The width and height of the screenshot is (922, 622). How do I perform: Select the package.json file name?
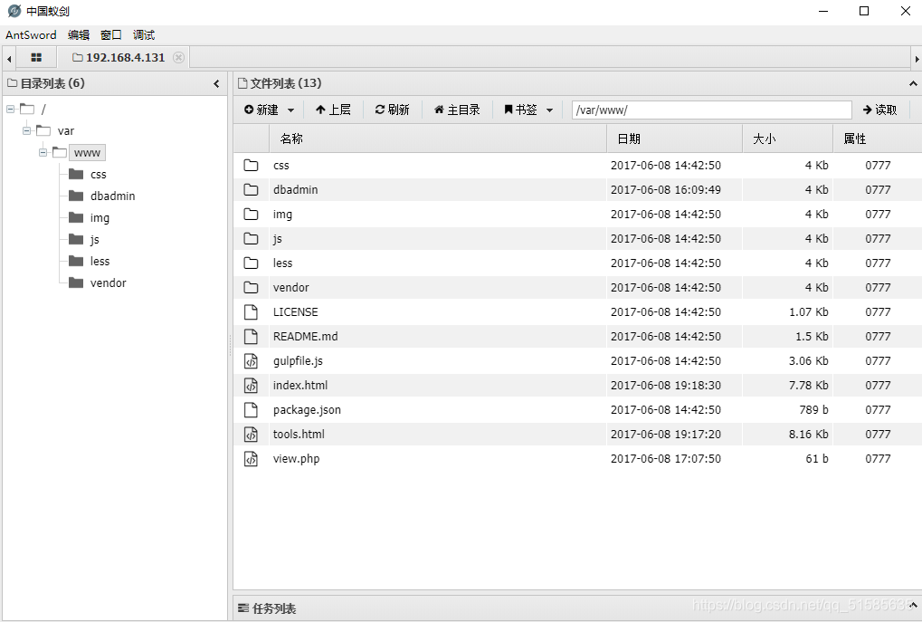(307, 410)
